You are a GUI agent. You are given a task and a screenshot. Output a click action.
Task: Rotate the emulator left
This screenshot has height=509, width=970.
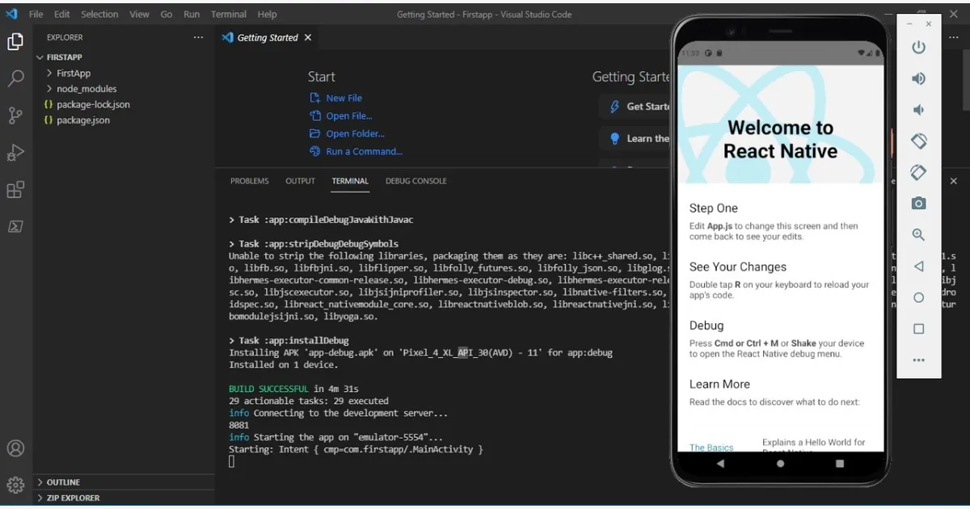[918, 141]
